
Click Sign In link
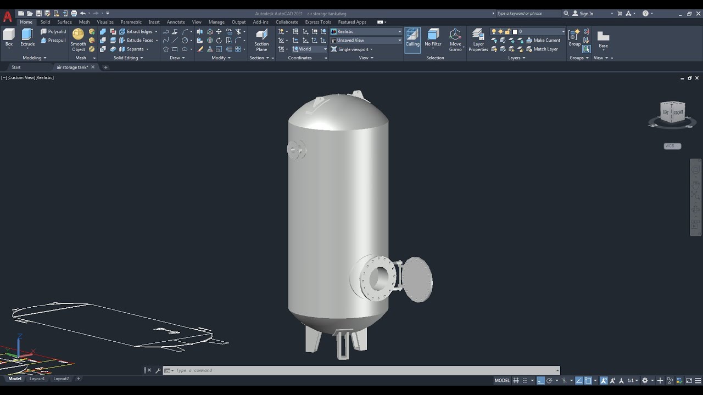(x=583, y=13)
